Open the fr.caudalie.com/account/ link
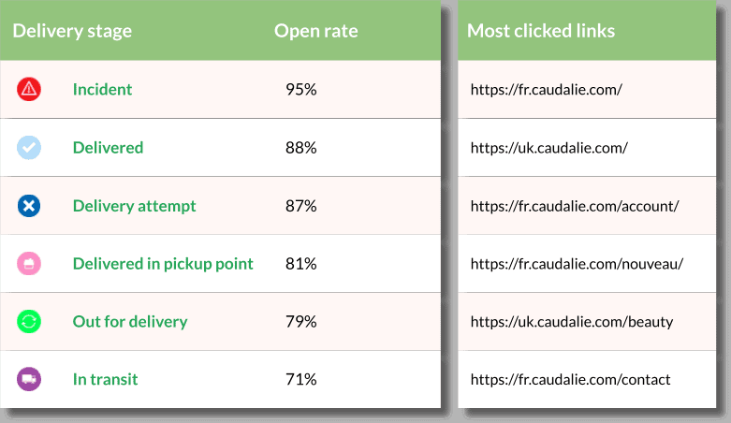Image resolution: width=731 pixels, height=423 pixels. coord(575,206)
